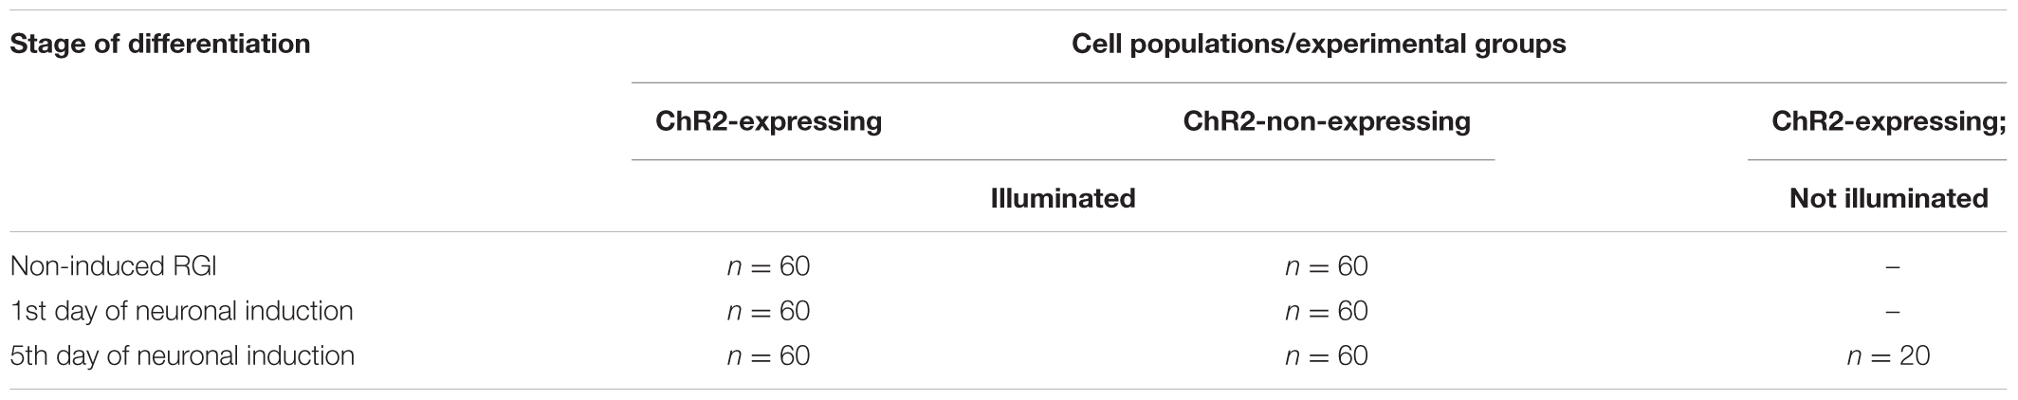
Task: Click the dash in the Non-induced RGl row
Action: coord(1892,267)
